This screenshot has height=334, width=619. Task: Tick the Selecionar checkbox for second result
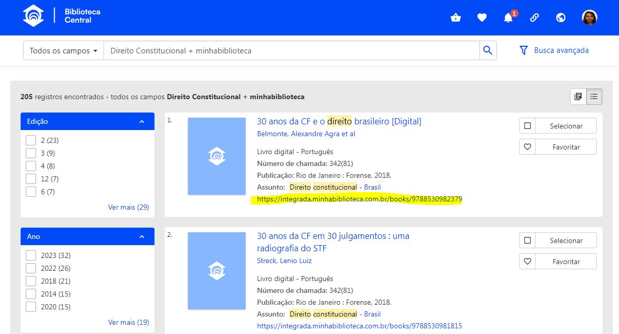click(x=527, y=240)
